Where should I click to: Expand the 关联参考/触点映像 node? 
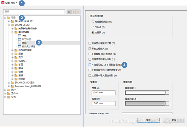tap(13, 29)
